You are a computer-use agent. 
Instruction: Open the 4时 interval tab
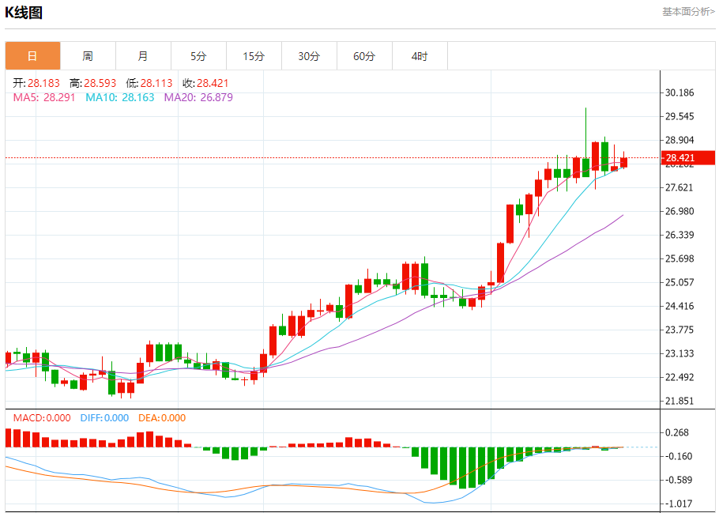click(x=420, y=56)
